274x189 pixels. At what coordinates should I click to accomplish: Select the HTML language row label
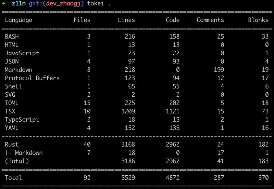12,45
